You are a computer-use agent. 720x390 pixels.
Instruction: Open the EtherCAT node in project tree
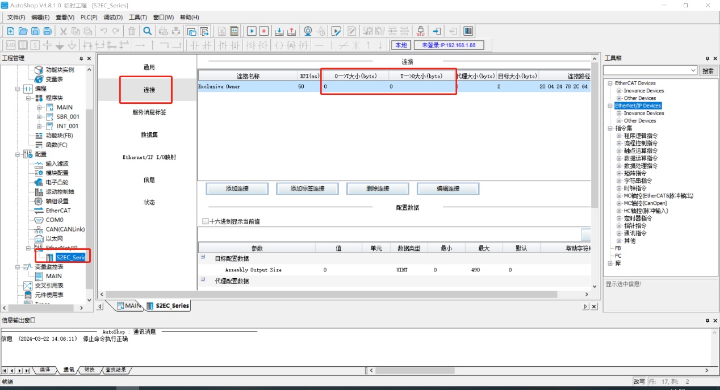coord(58,211)
